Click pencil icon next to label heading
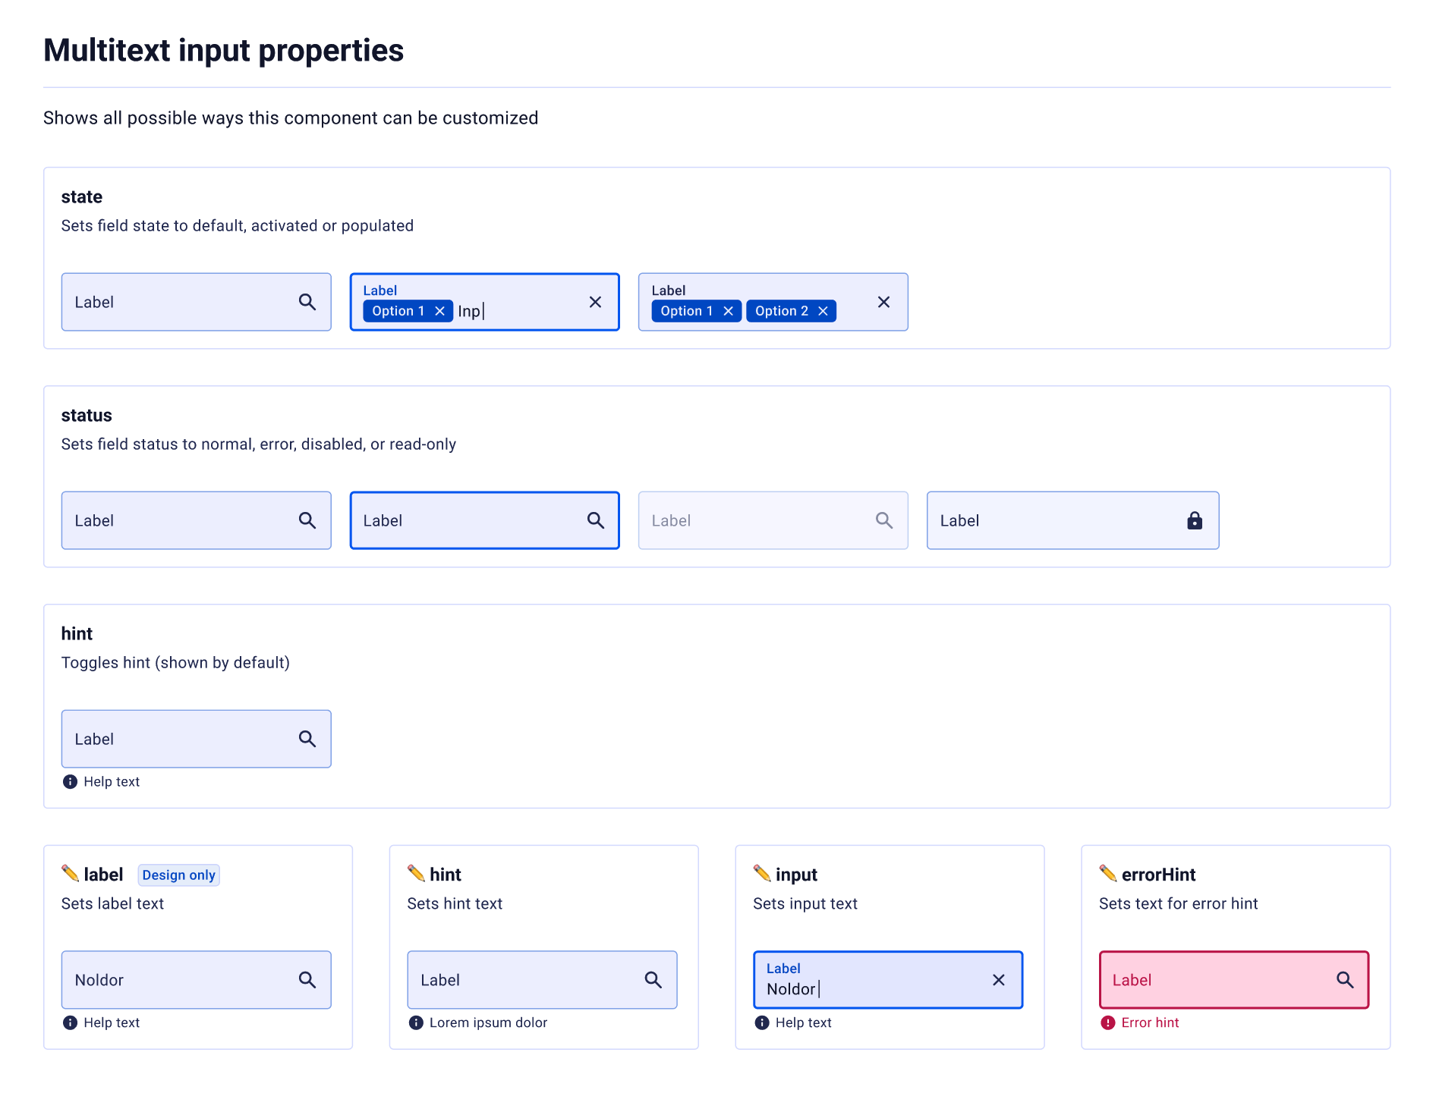The image size is (1436, 1115). (70, 874)
